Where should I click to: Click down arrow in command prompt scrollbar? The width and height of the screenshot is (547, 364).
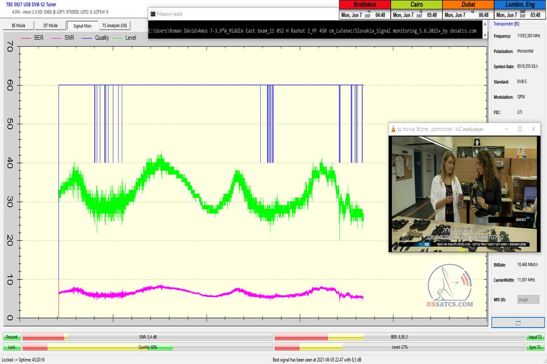tap(485, 35)
